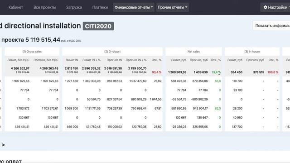Click cell 942 904,17
Screen dimensions: 290x163
point(200,108)
